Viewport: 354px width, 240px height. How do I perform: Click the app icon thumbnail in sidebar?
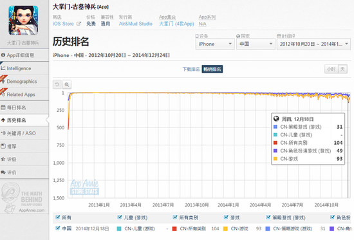click(23, 21)
